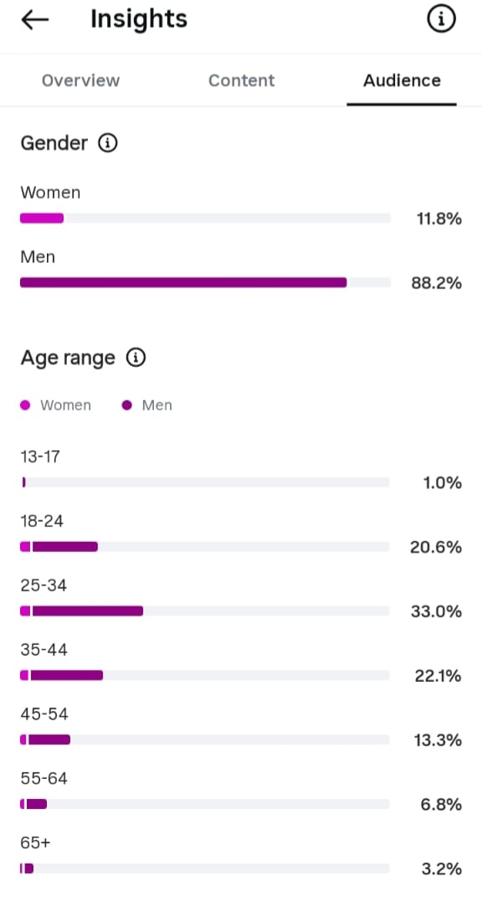Image resolution: width=482 pixels, height=918 pixels.
Task: Open the Insights info icon
Action: [441, 20]
